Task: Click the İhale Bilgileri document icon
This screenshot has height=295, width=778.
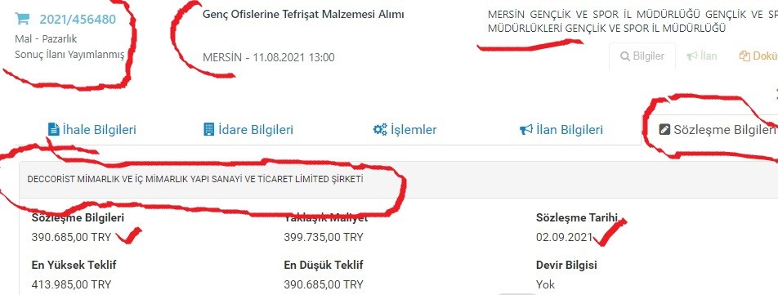Action: [53, 129]
